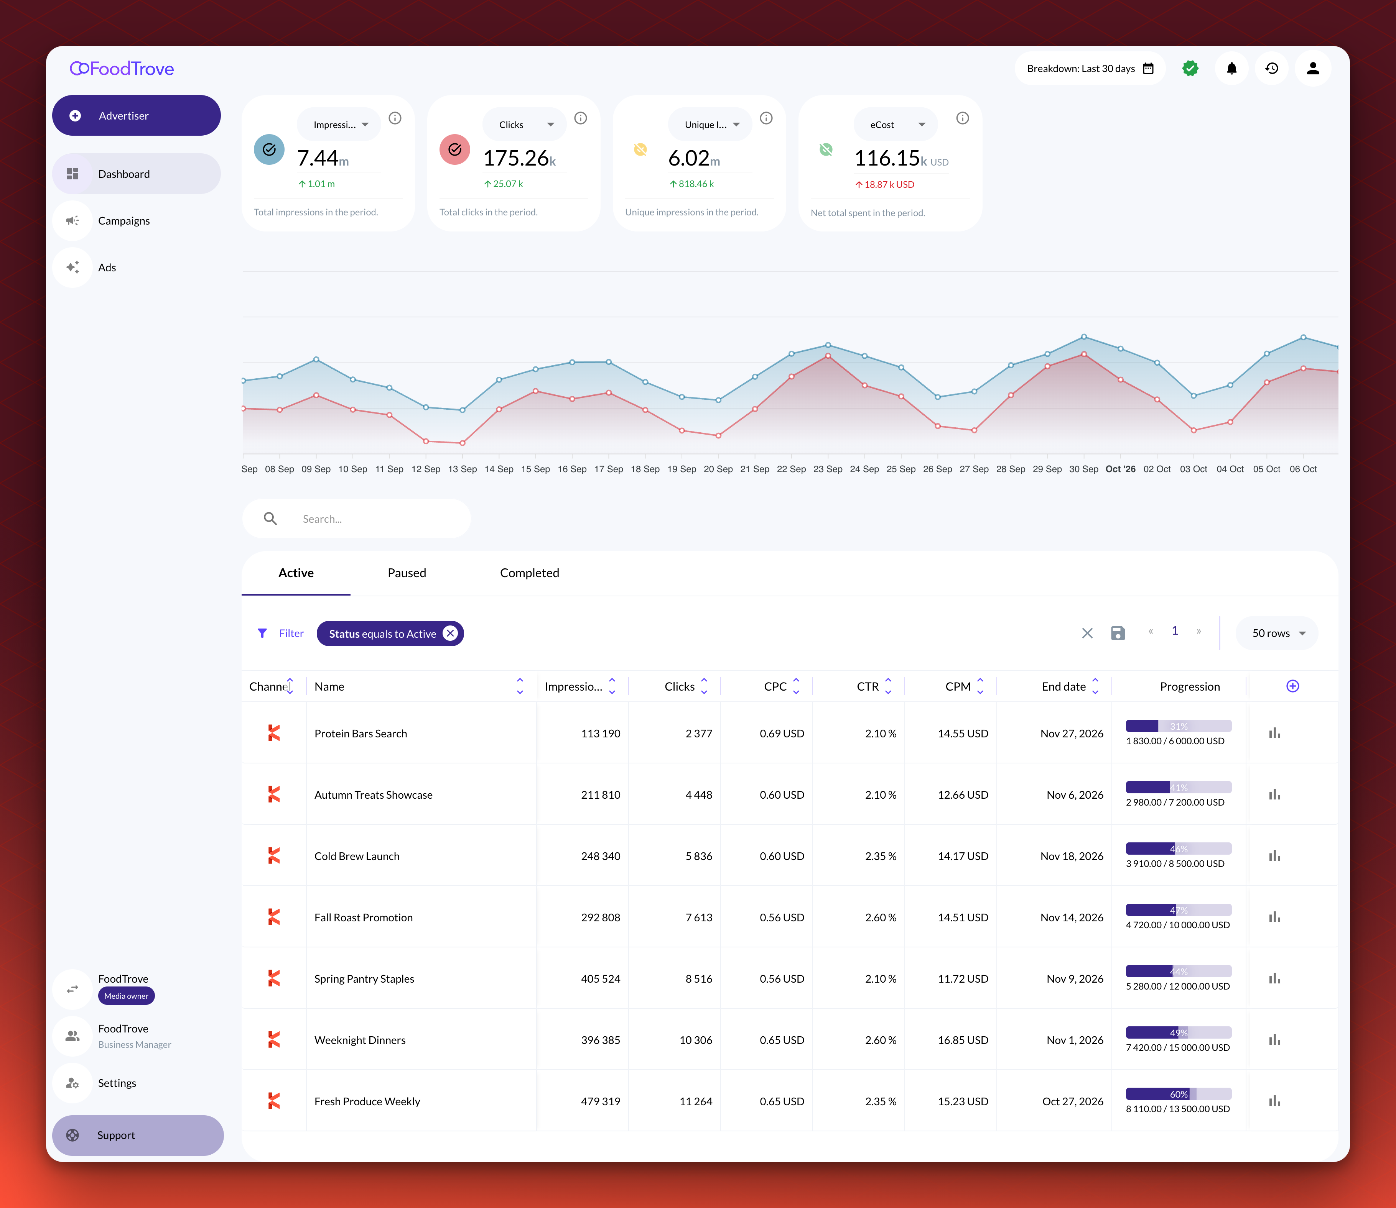Click the Clicks card info icon
1396x1208 pixels.
point(581,118)
